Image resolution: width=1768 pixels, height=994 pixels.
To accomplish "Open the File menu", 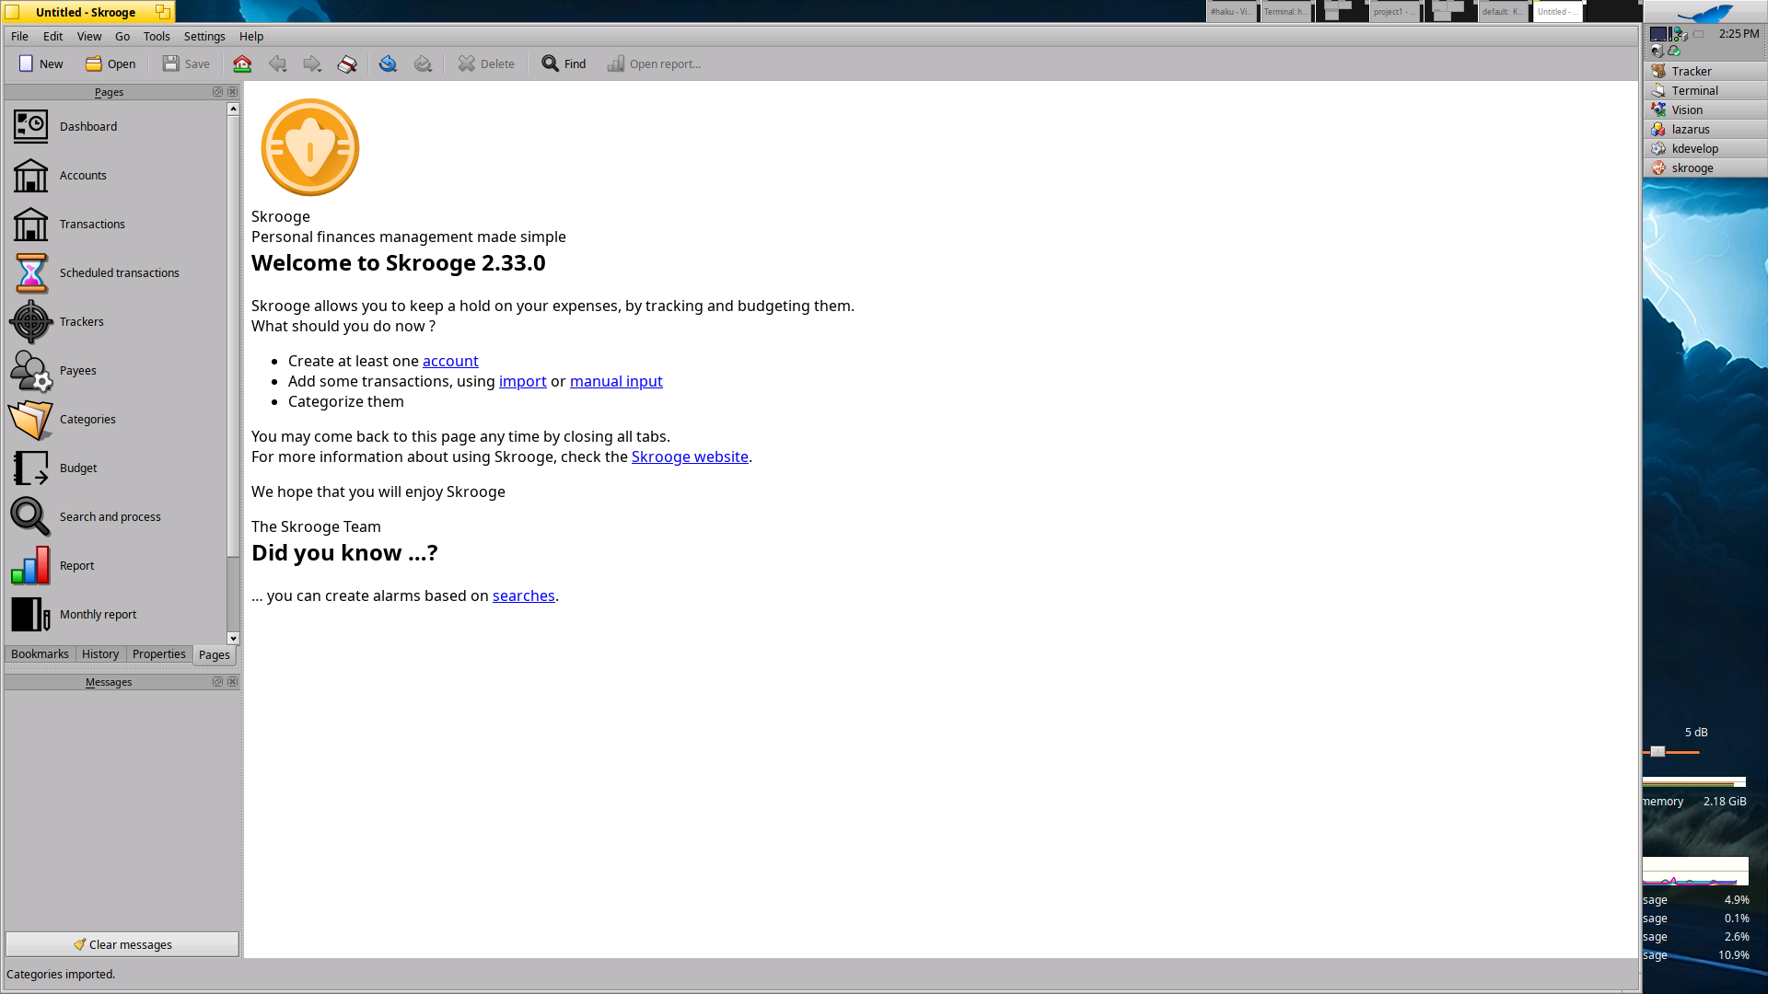I will click(x=19, y=36).
